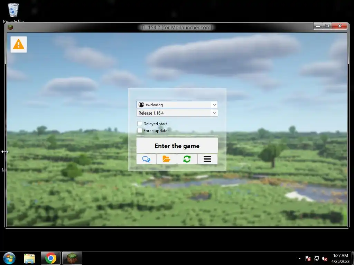Screen dimensions: 354x265
Task: Open the orange warning notification icon
Action: pyautogui.click(x=19, y=45)
